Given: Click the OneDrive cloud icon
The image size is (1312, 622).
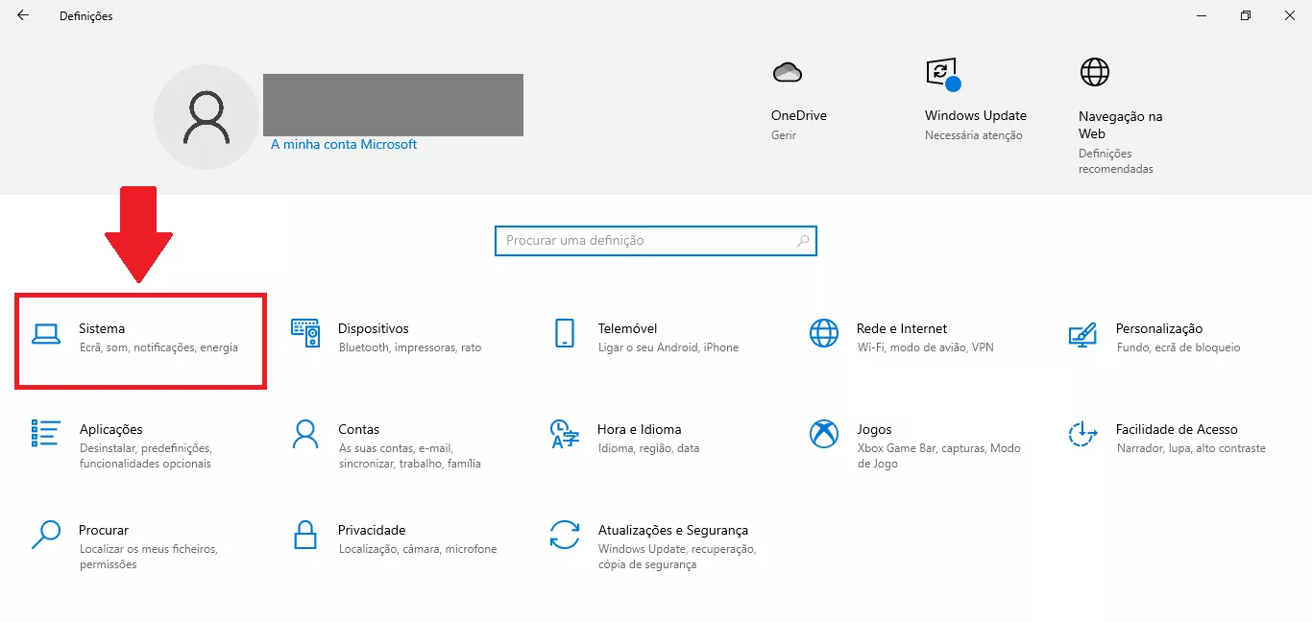Looking at the screenshot, I should point(787,72).
